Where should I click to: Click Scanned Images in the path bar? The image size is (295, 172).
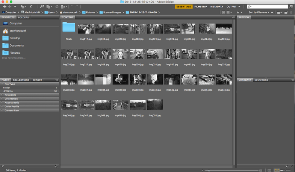(x=112, y=12)
